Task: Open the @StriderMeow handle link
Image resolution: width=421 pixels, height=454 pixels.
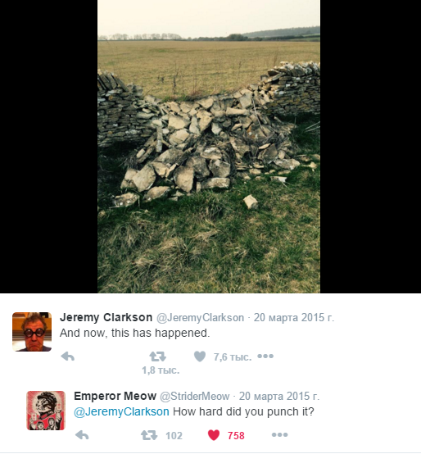Action: pyautogui.click(x=195, y=396)
